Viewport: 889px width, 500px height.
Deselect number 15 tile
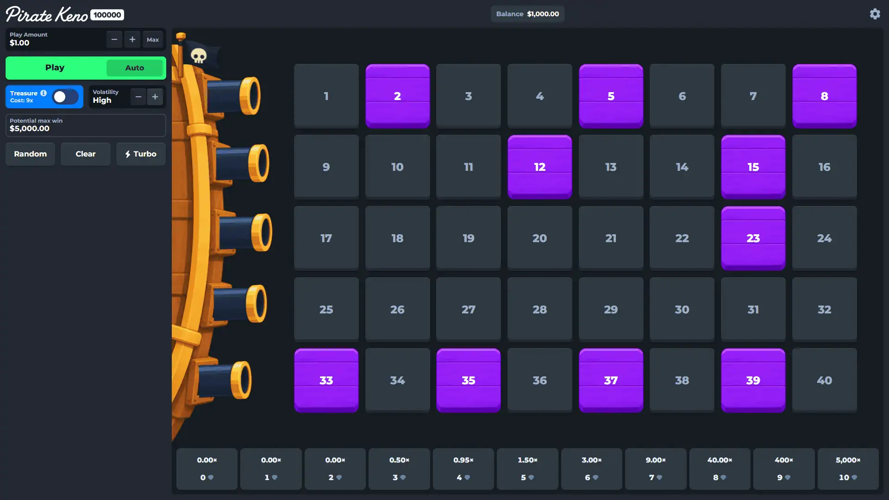click(x=753, y=167)
